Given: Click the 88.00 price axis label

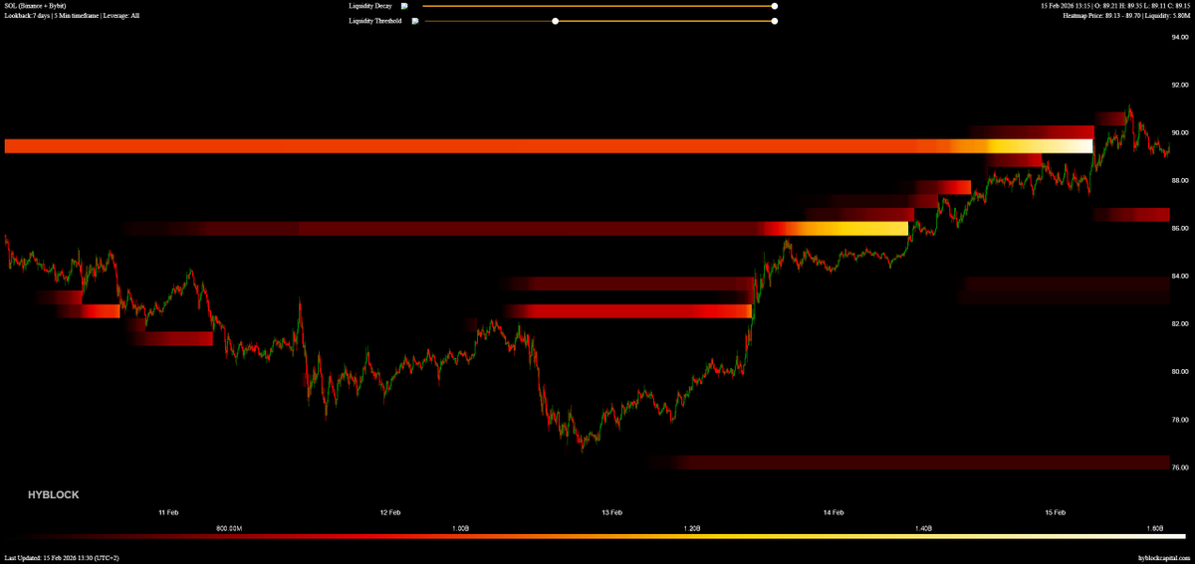Looking at the screenshot, I should (1181, 180).
